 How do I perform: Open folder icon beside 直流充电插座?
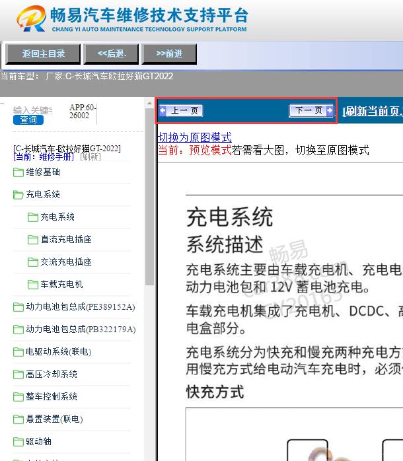pos(32,240)
